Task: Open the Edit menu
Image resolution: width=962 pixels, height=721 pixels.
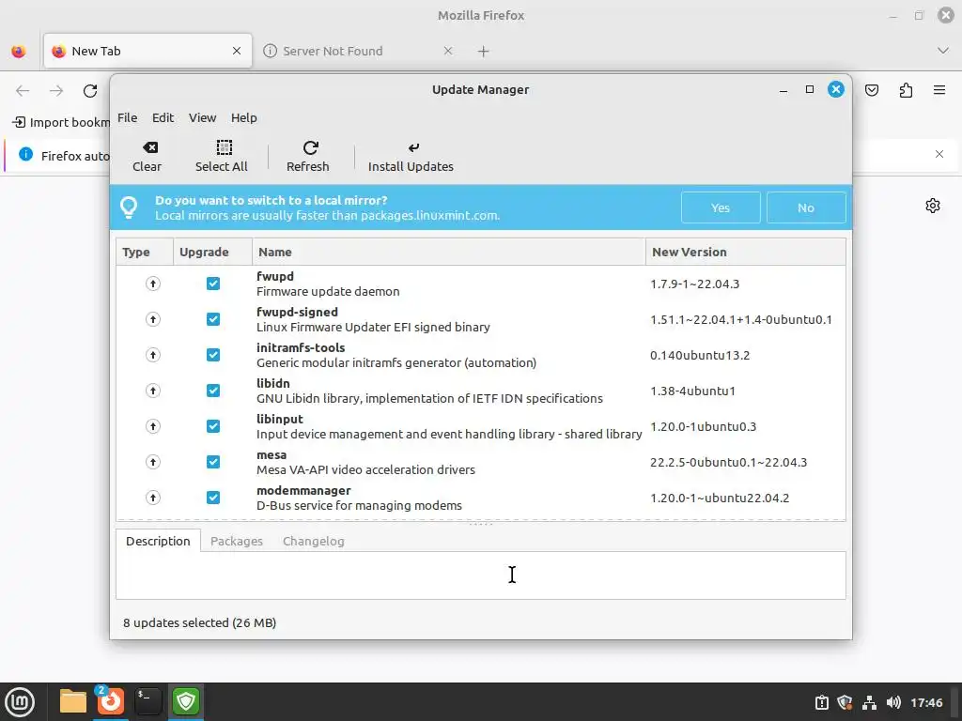Action: click(163, 117)
